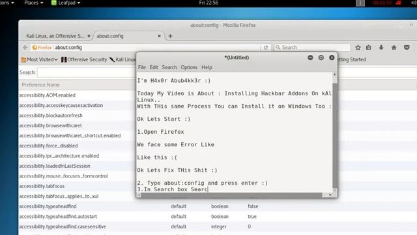
Task: Select accessibility.ipc_architecture.enabled preference
Action: coord(59,156)
